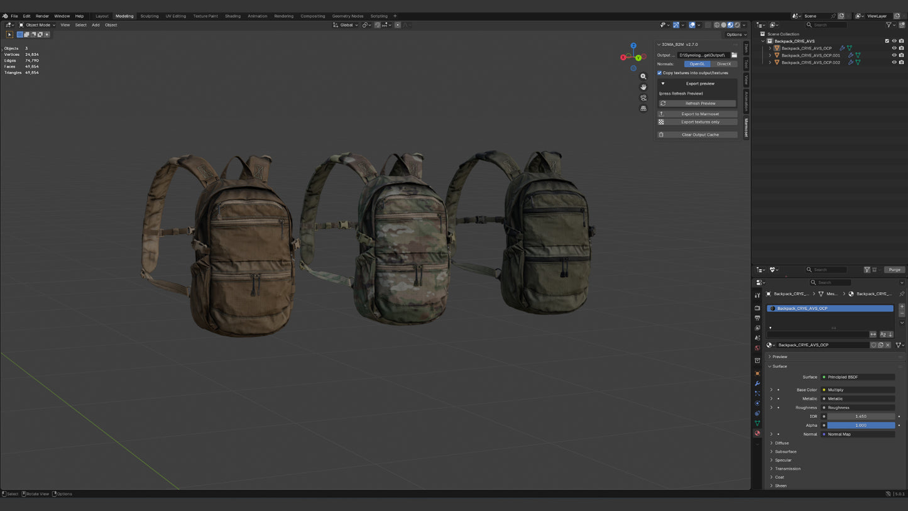Open the Output properties tab icon

[757, 318]
